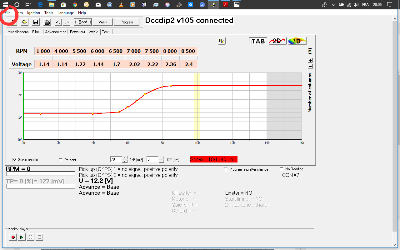This screenshot has height=250, width=400.
Task: Launch Microsoft Edge from the taskbar
Action: pyautogui.click(x=40, y=5)
